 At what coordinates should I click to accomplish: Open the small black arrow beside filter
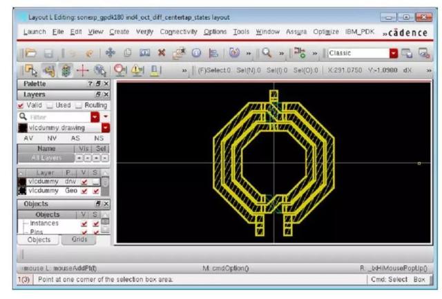[106, 116]
